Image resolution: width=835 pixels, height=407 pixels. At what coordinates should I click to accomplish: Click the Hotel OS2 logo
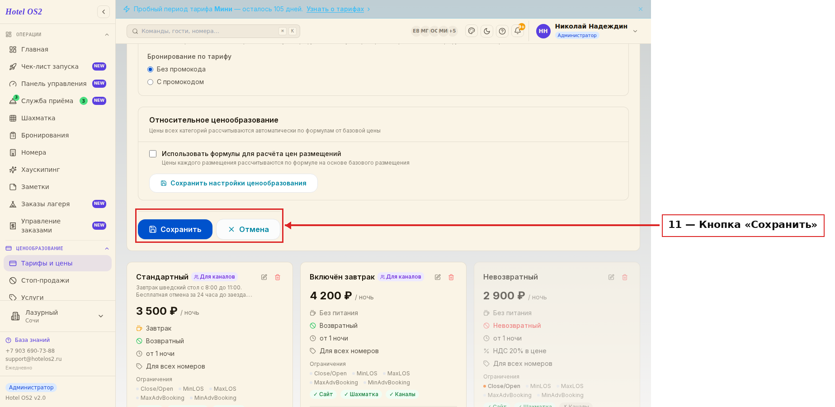point(24,12)
